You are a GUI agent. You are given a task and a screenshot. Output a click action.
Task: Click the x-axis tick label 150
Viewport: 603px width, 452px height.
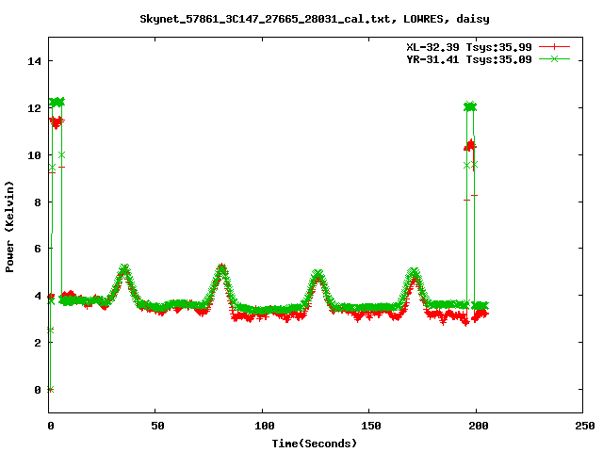coord(370,426)
